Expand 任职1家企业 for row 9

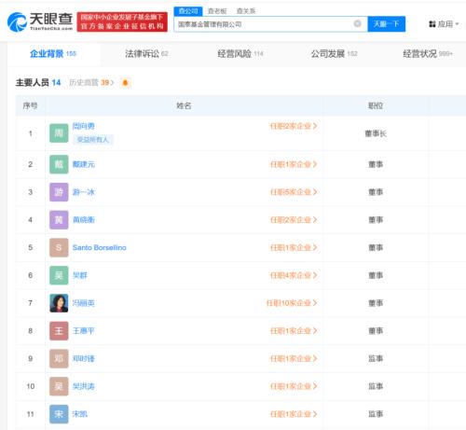tap(294, 358)
